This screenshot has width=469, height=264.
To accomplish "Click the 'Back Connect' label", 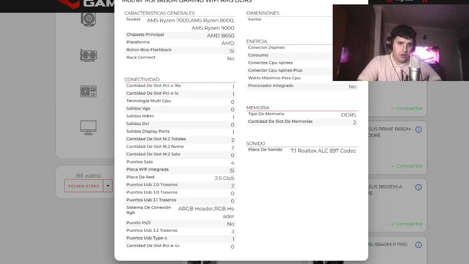I will click(141, 58).
